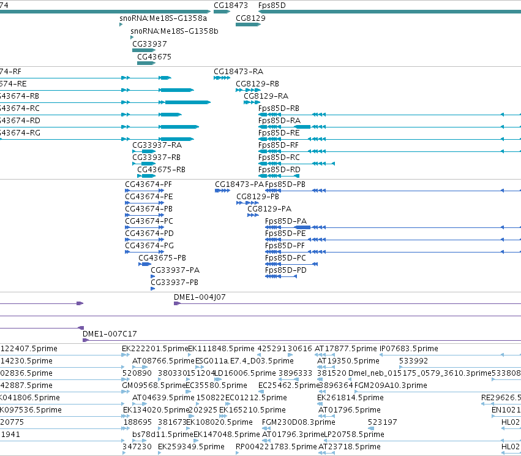Click protein label CG43674-PF

click(x=149, y=184)
